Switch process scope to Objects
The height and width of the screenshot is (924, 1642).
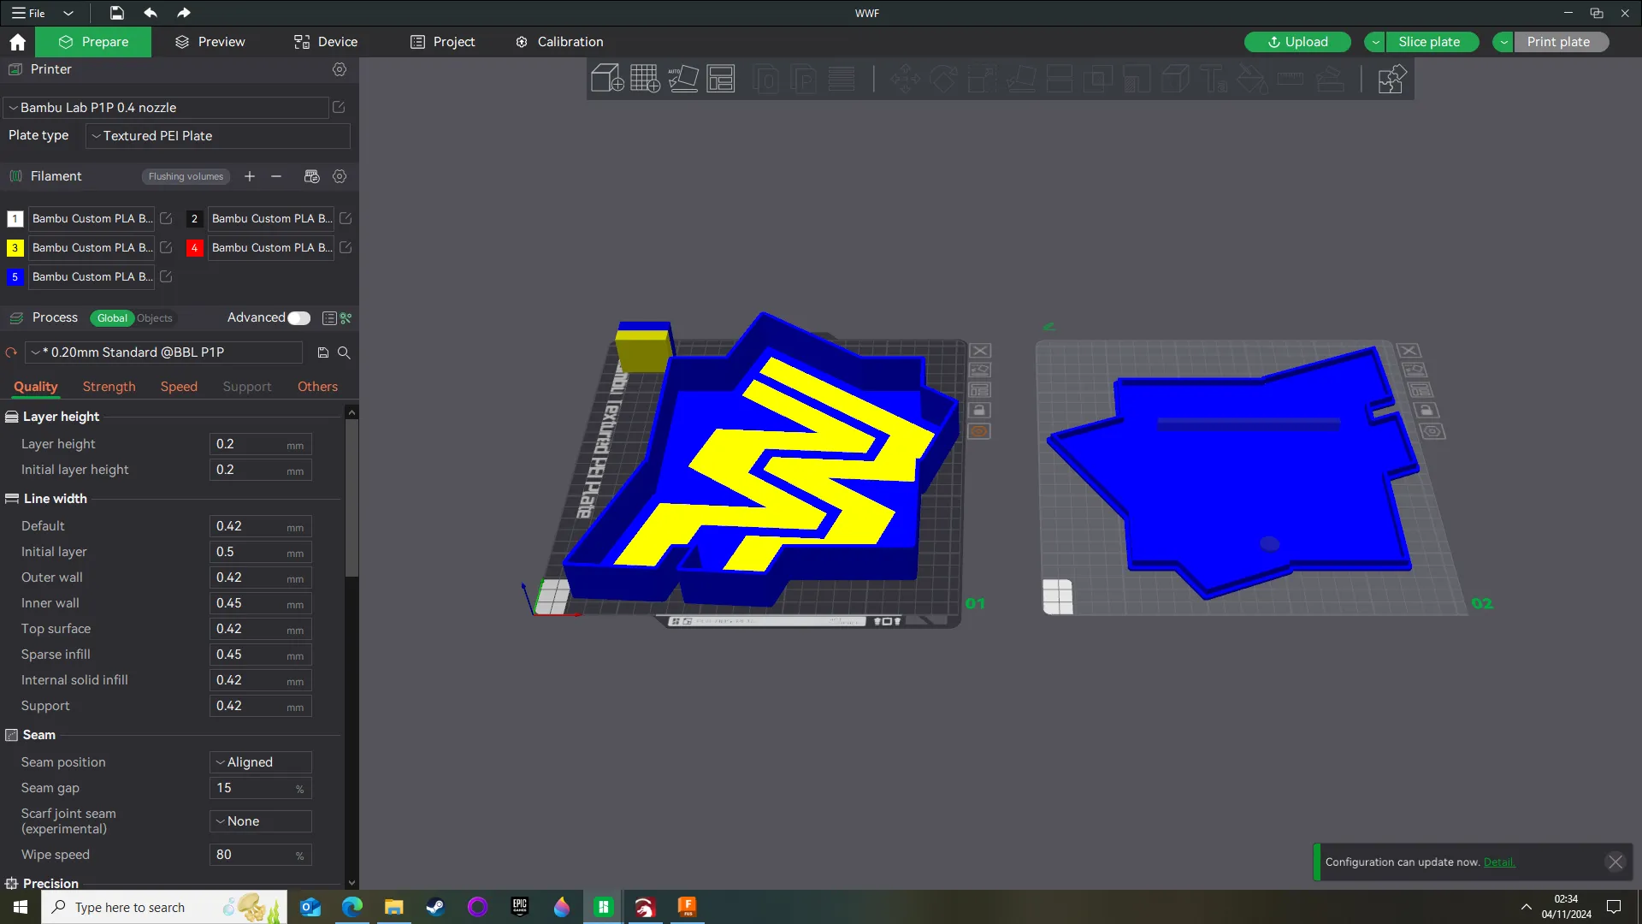155,318
